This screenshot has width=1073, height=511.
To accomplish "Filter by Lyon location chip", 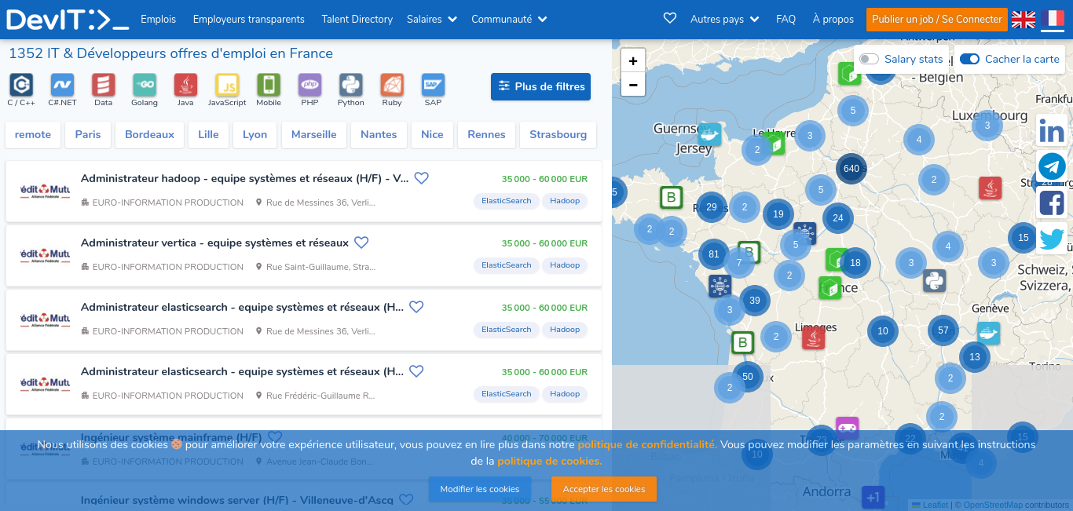I will click(x=255, y=134).
